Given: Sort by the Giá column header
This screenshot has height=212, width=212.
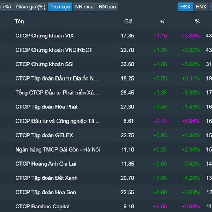Looking at the screenshot, I should coord(129,22).
